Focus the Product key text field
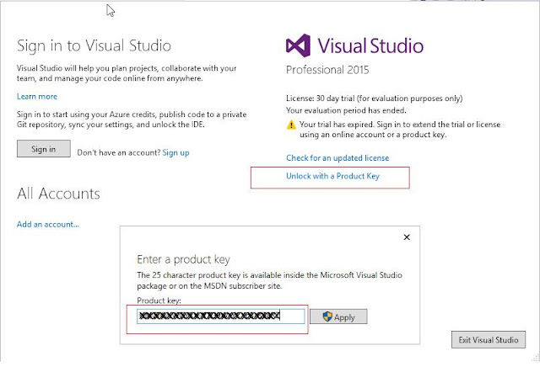540x367 pixels. tap(220, 316)
